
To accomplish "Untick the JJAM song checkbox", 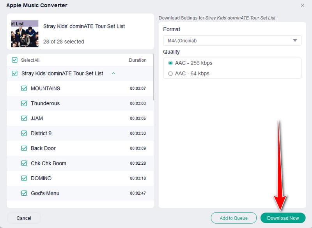I will (x=24, y=118).
